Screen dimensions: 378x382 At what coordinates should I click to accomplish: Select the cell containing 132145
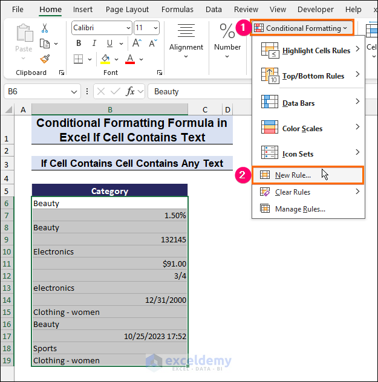[110, 240]
